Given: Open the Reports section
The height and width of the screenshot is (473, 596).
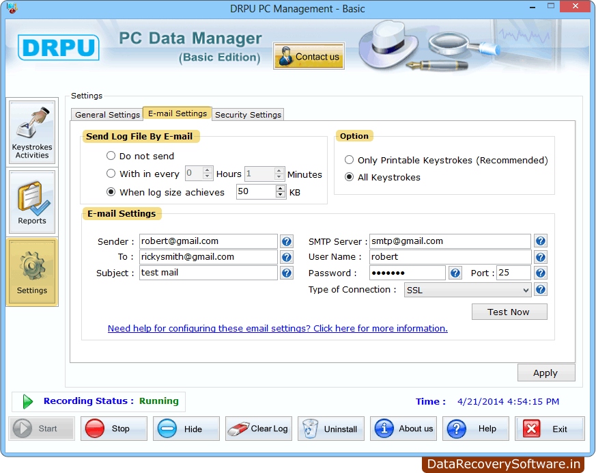Looking at the screenshot, I should pyautogui.click(x=32, y=202).
